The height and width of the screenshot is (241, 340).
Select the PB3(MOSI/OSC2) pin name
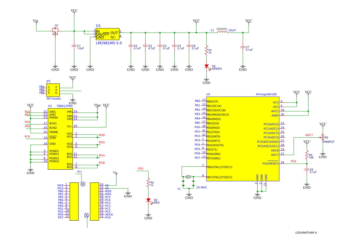(x=218, y=115)
